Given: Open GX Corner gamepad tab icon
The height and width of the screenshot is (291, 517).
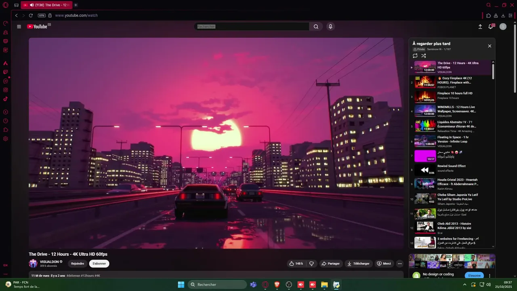Looking at the screenshot, I should (x=16, y=5).
